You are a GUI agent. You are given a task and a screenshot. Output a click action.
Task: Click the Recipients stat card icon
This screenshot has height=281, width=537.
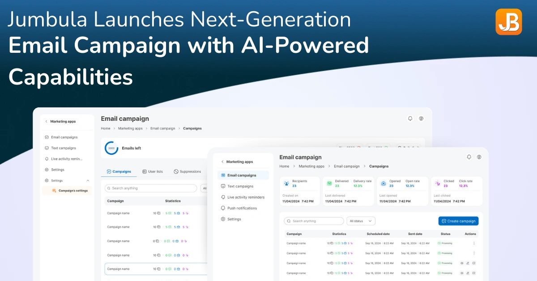[286, 183]
